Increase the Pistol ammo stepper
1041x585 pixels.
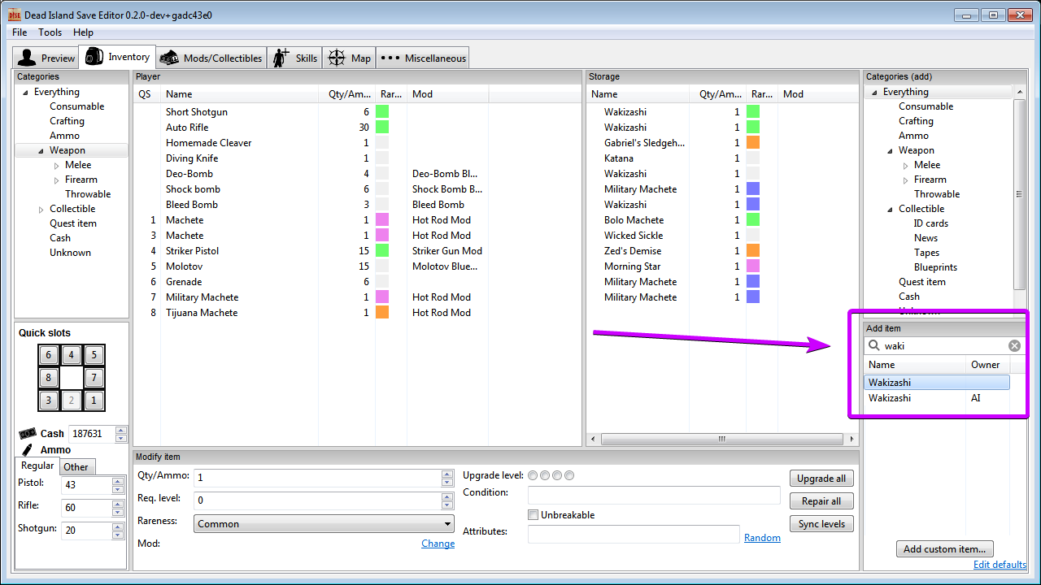click(x=118, y=481)
